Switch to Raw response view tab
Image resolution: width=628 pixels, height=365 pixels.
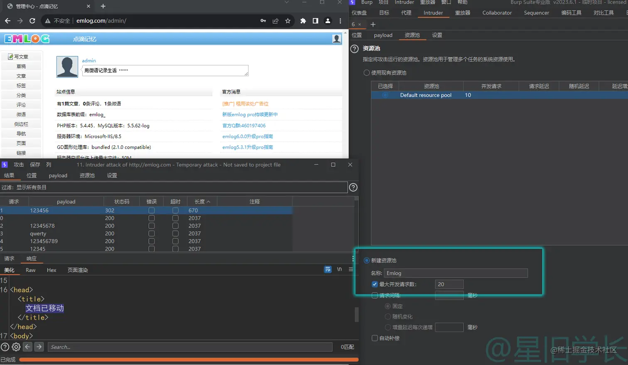30,270
